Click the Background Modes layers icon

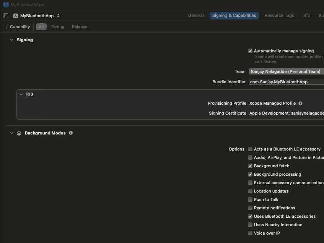(19, 133)
